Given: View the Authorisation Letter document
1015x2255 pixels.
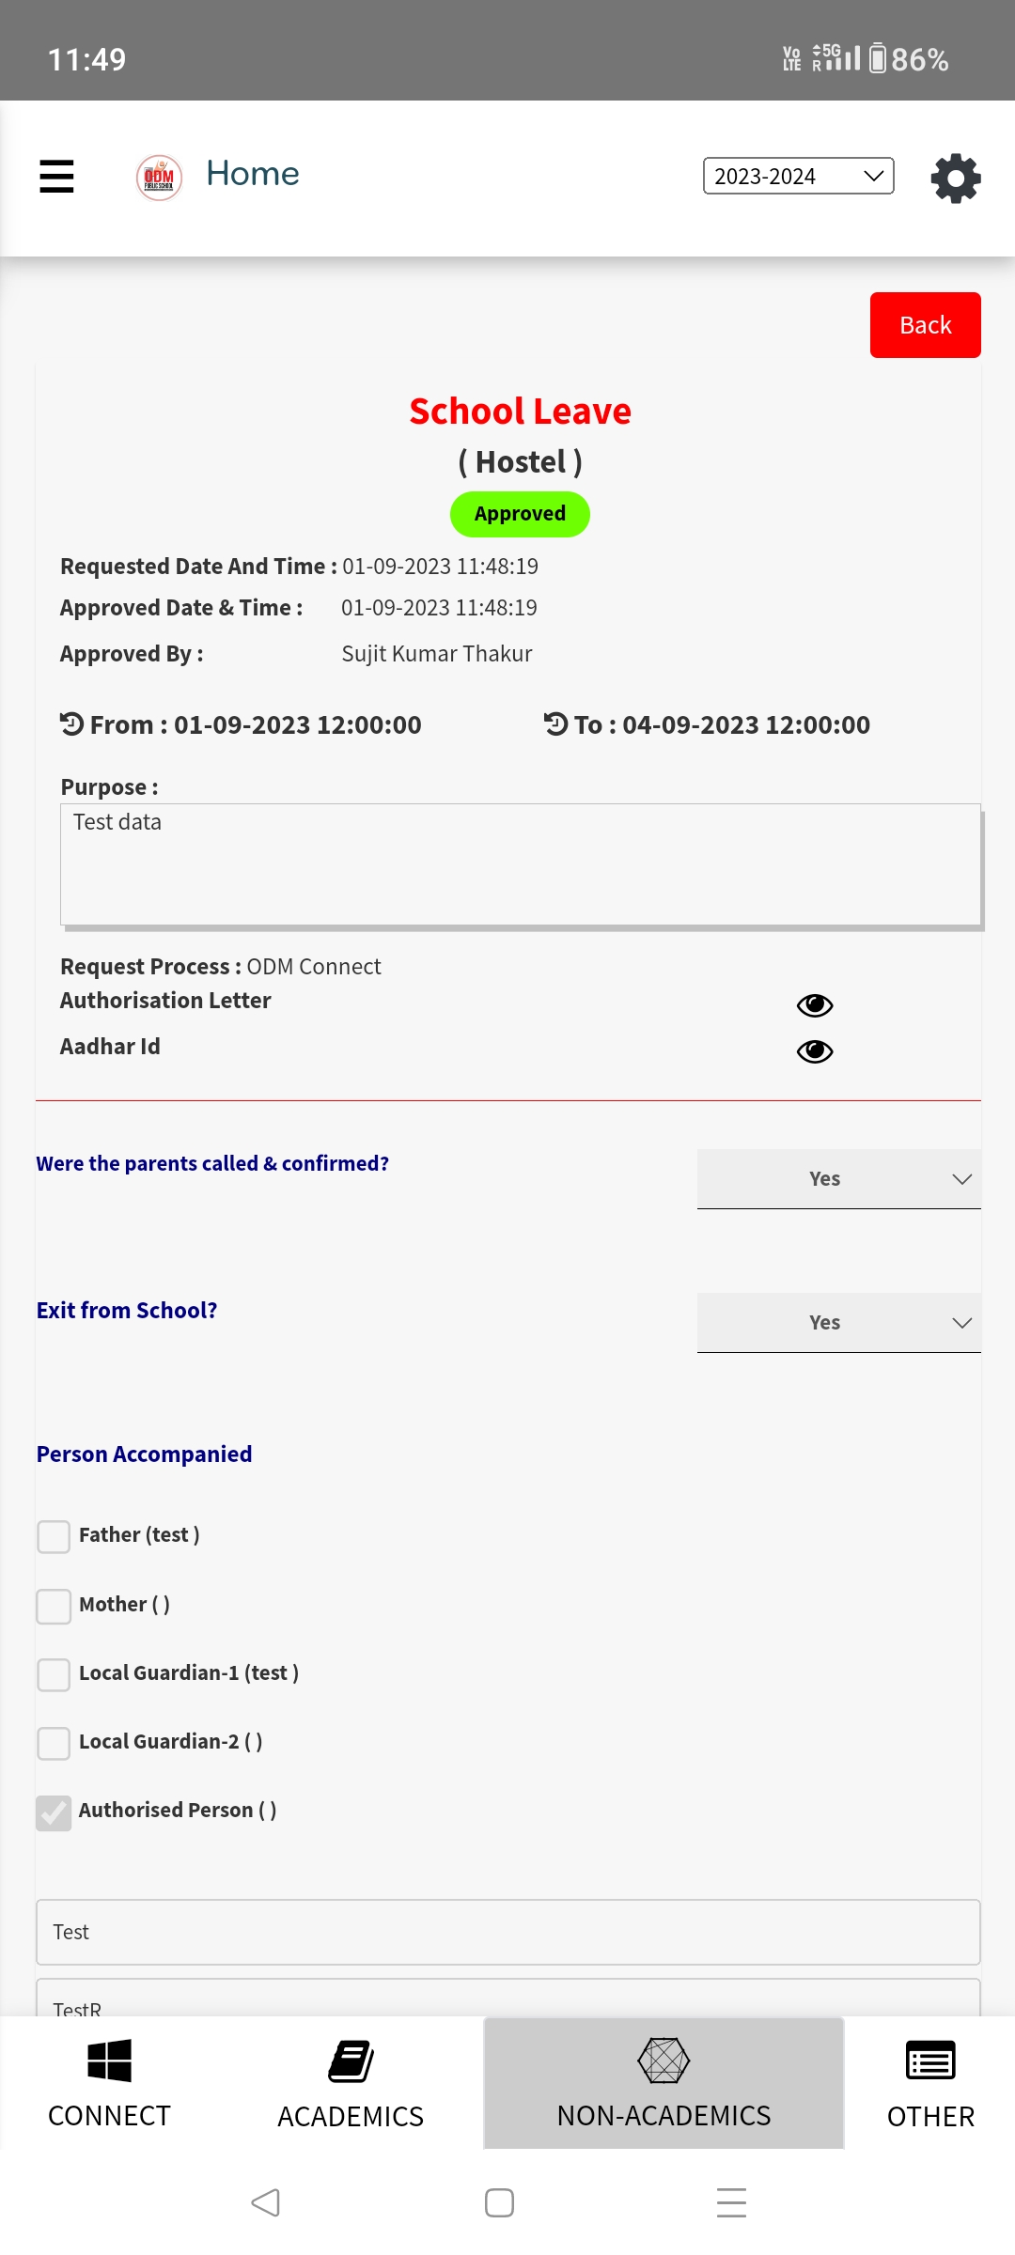Looking at the screenshot, I should (814, 1005).
